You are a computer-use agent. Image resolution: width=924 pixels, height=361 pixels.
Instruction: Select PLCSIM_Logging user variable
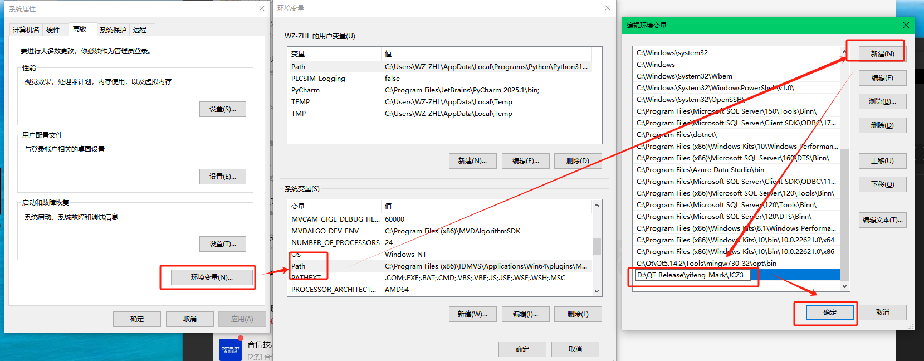coord(439,79)
